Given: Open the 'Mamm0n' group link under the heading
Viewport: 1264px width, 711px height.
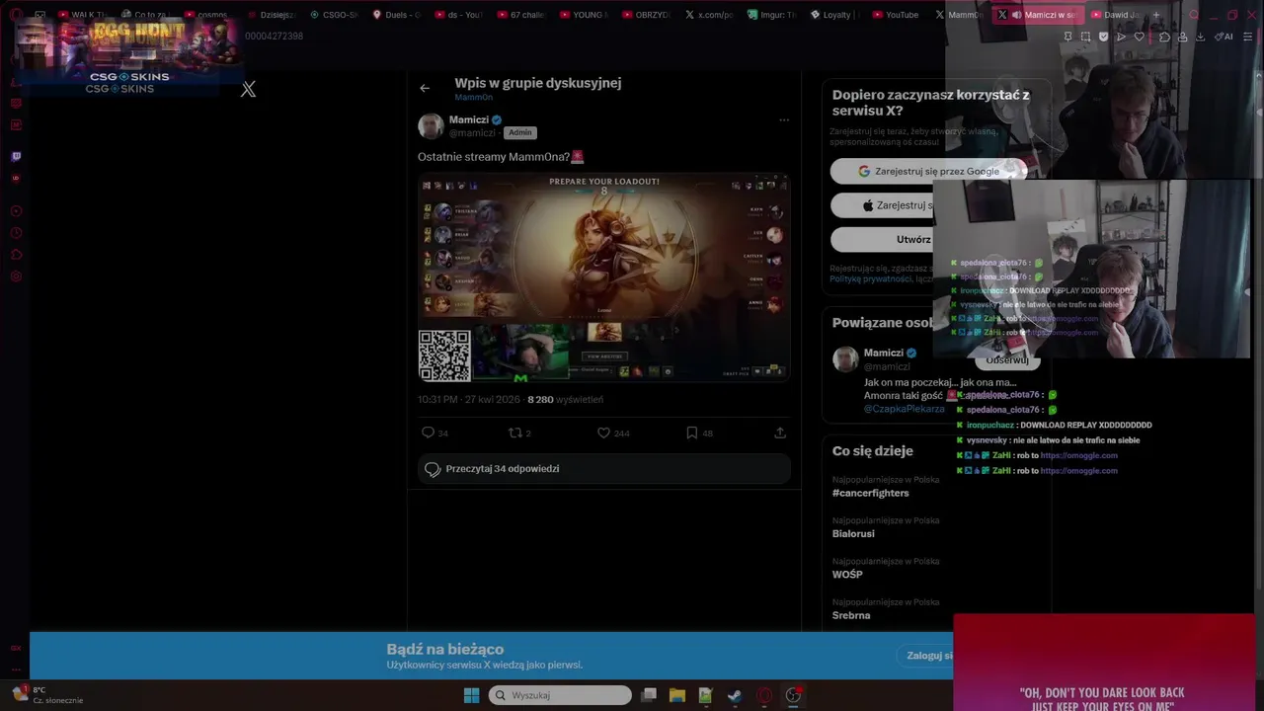Looking at the screenshot, I should click(473, 98).
